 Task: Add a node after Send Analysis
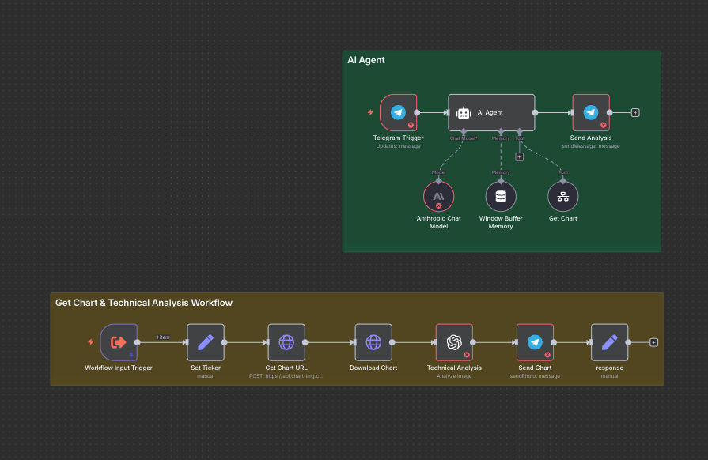(x=635, y=113)
